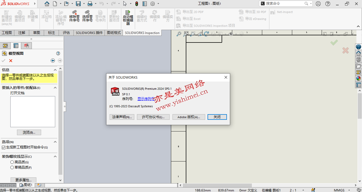Open dropdown arrow next to Open file
This screenshot has width=362, height=192.
point(72,4)
